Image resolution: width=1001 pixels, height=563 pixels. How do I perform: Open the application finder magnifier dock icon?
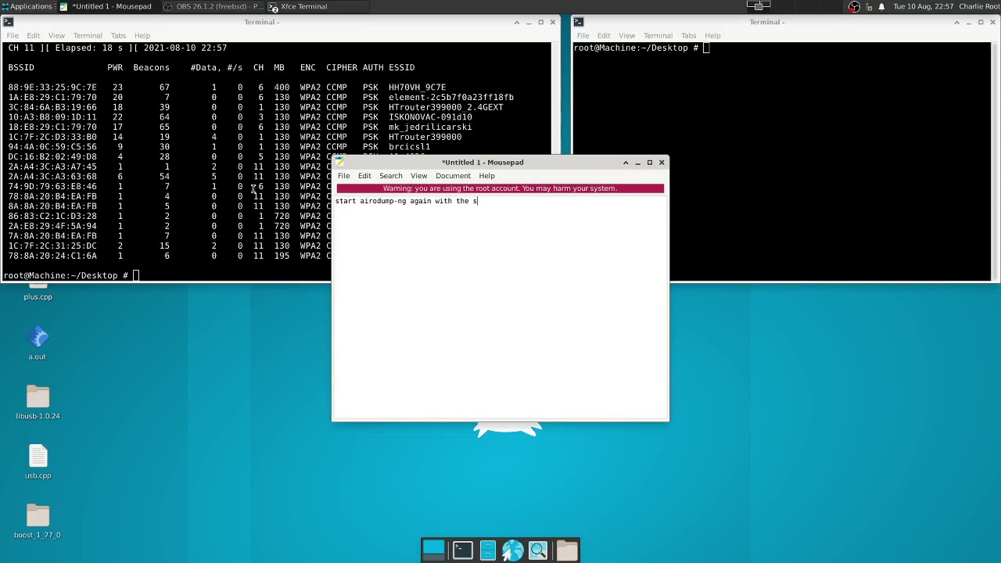[x=538, y=550]
